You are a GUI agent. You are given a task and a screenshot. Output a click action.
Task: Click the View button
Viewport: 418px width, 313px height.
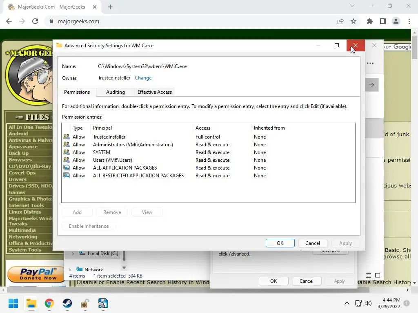click(147, 212)
